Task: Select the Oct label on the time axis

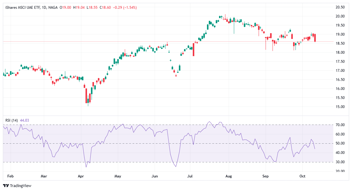Action: tap(303, 176)
